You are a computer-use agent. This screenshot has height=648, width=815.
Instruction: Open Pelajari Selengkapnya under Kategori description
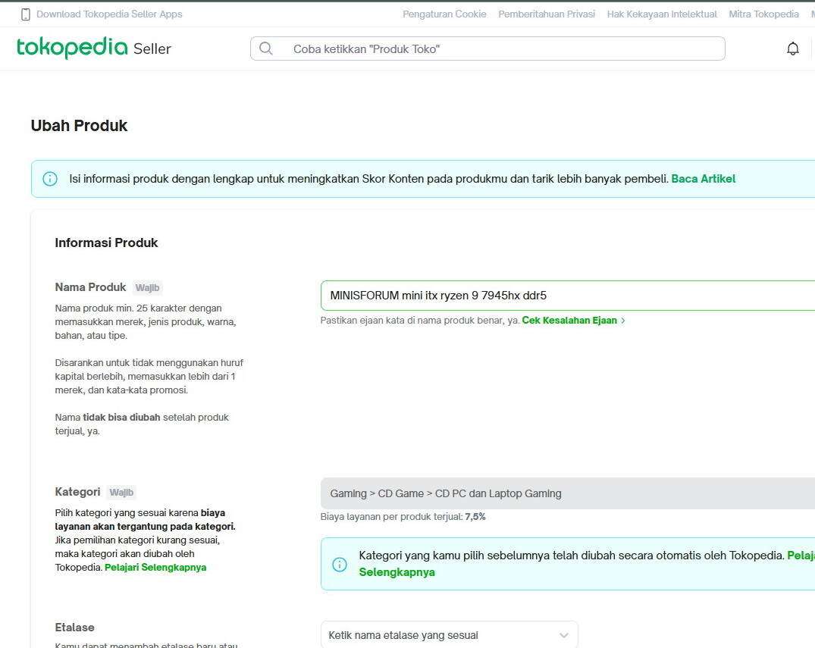tap(155, 568)
